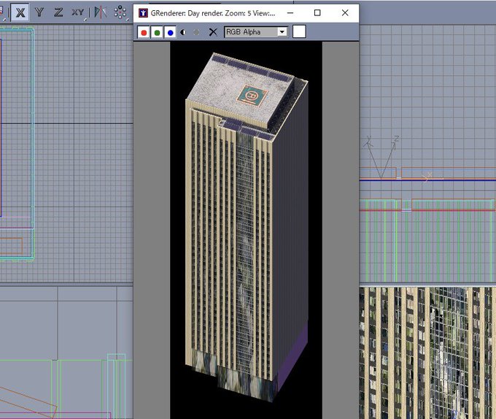Open the Array tool icon

click(x=120, y=12)
